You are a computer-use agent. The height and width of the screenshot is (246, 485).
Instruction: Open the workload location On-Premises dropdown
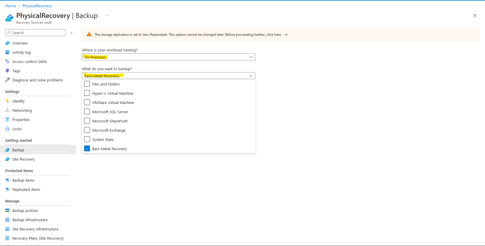pyautogui.click(x=168, y=57)
